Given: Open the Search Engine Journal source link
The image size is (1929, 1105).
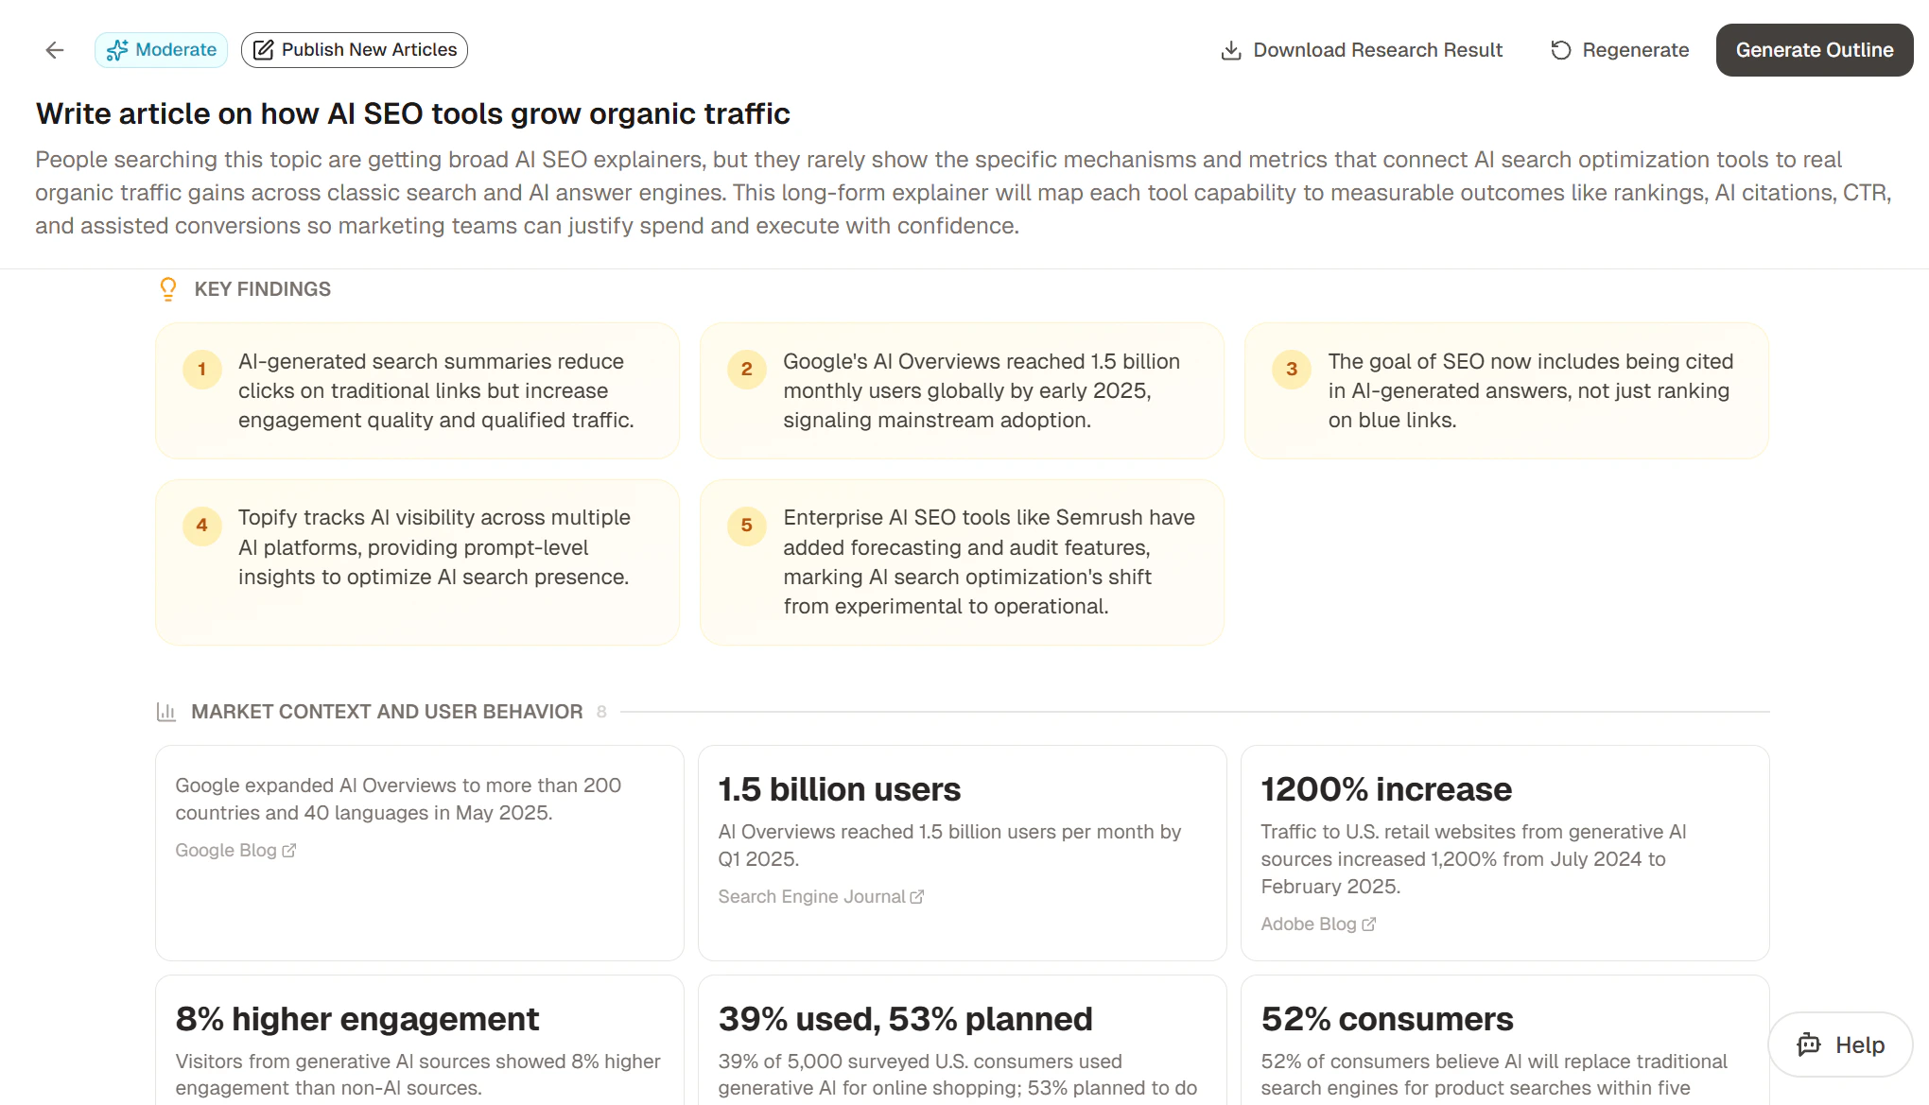Looking at the screenshot, I should 821,897.
